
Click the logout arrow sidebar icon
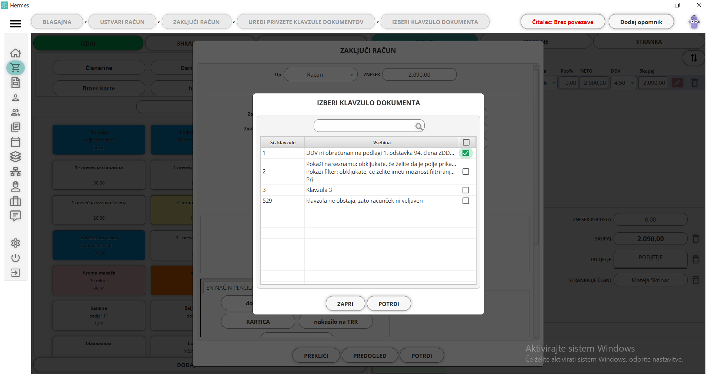16,273
